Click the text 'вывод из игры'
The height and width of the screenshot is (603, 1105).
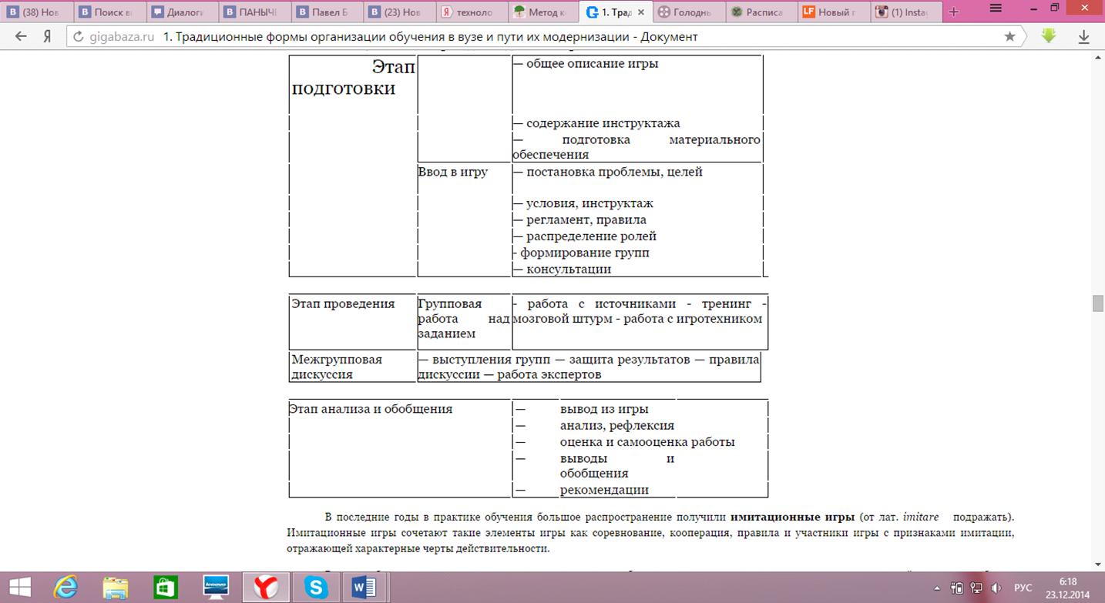click(604, 409)
